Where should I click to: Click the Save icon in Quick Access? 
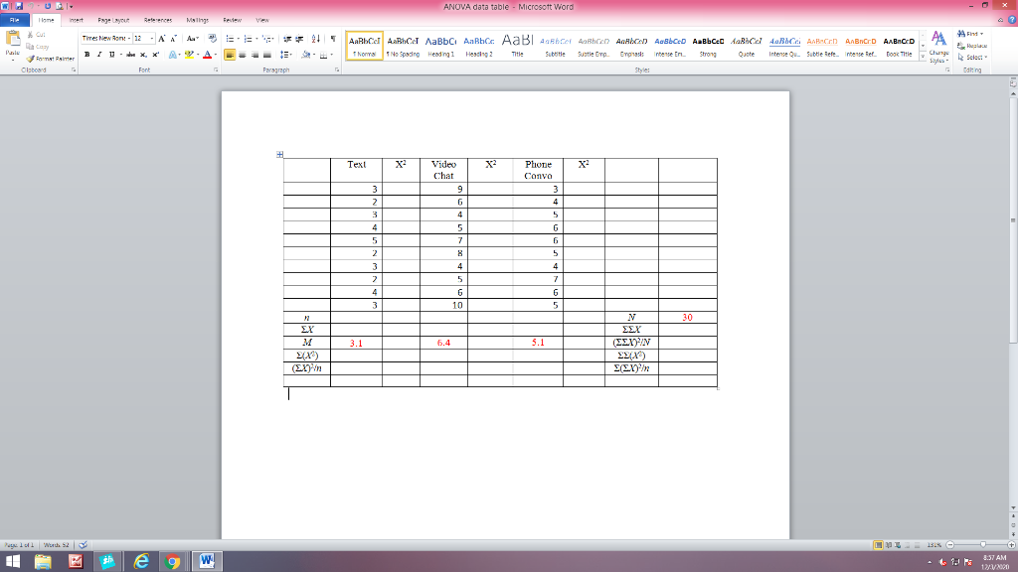19,6
